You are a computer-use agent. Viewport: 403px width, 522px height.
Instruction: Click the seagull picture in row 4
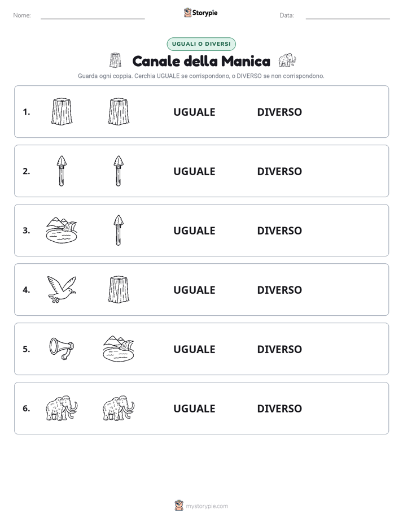tap(62, 289)
